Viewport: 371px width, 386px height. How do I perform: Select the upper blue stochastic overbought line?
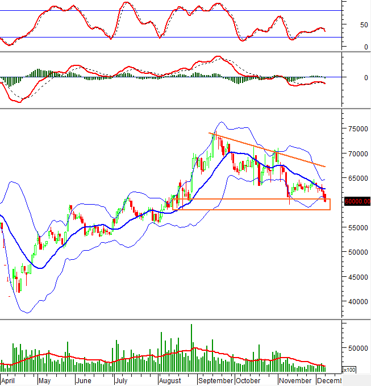[170, 11]
